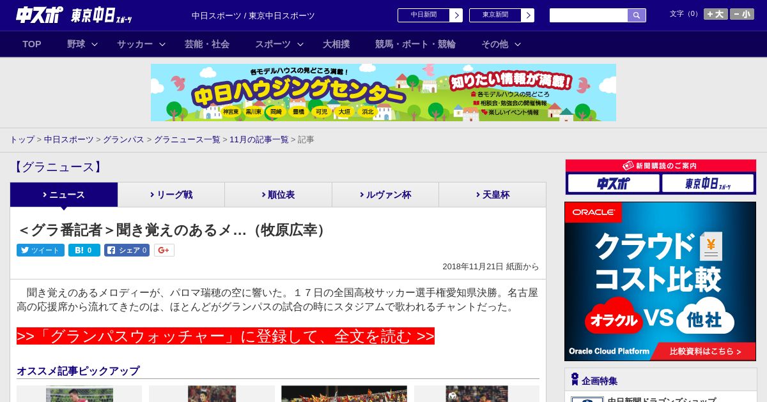
Task: Click the グランパス breadcrumb link
Action: click(123, 139)
